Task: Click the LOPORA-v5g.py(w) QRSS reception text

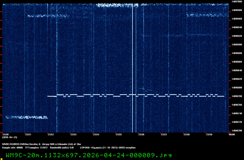Action: 108,148
